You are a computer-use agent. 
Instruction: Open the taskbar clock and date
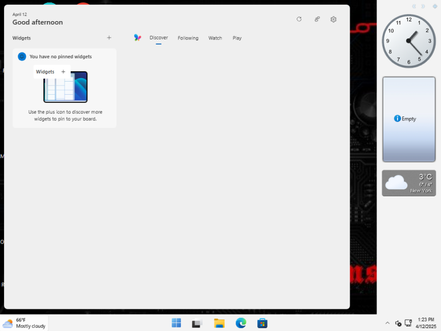coord(426,323)
